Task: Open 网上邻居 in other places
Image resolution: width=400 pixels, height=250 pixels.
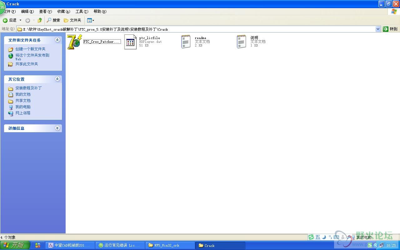Action: pyautogui.click(x=23, y=113)
